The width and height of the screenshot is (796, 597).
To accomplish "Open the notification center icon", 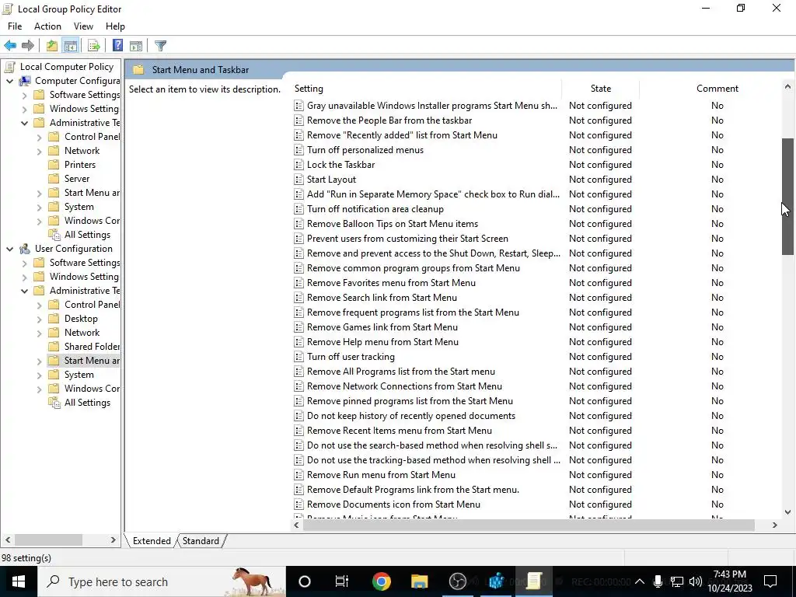I will click(x=770, y=581).
